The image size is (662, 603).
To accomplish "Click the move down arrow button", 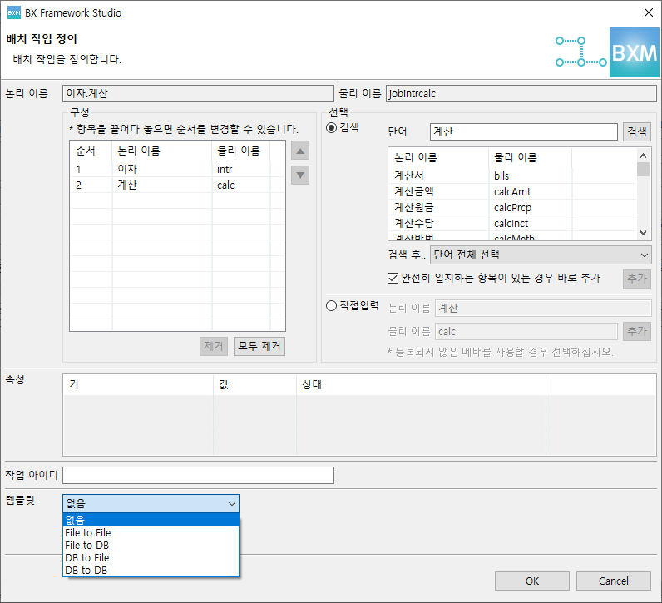I will pos(300,175).
